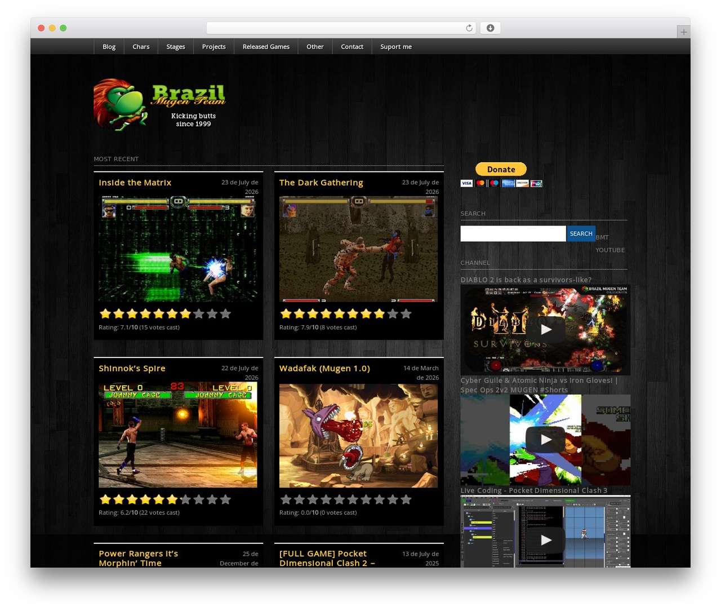The width and height of the screenshot is (721, 611).
Task: Focus the site search text field
Action: [x=513, y=233]
